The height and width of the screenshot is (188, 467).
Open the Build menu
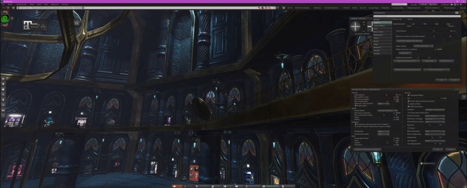[x=39, y=5]
